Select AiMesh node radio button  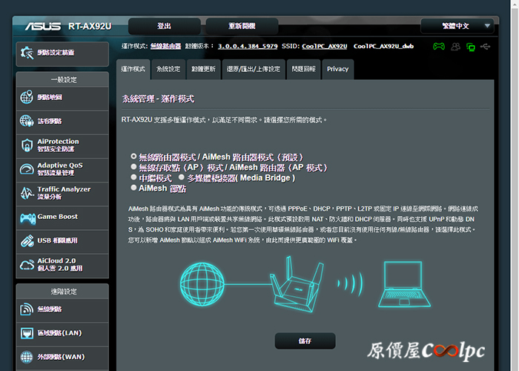133,188
